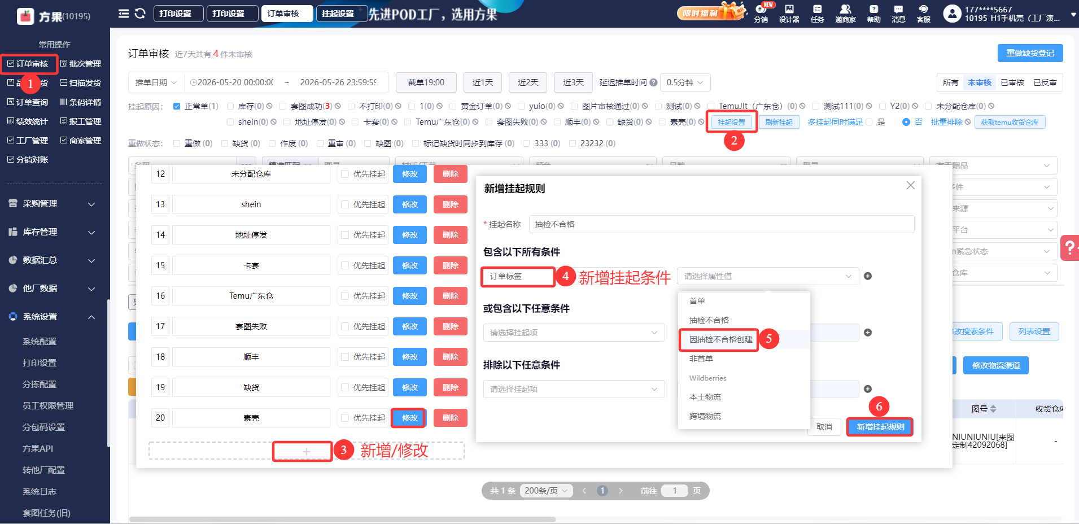Open 订单审核 in sidebar
The width and height of the screenshot is (1079, 524).
[x=28, y=64]
